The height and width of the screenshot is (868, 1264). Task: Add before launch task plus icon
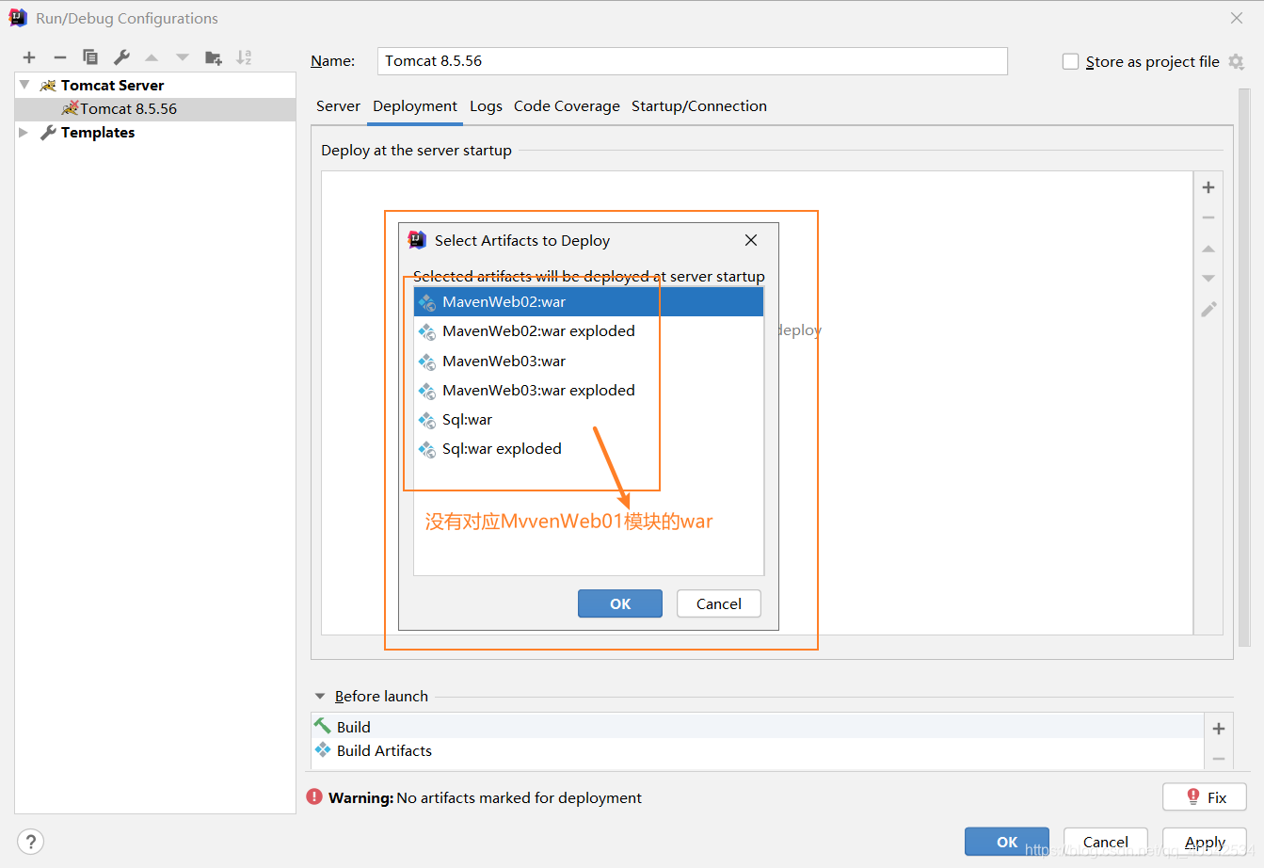tap(1219, 729)
